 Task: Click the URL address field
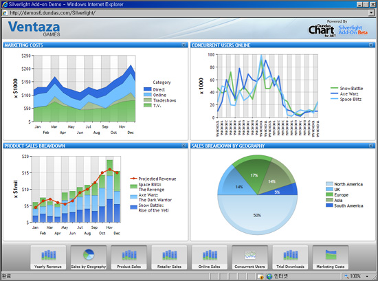point(188,13)
